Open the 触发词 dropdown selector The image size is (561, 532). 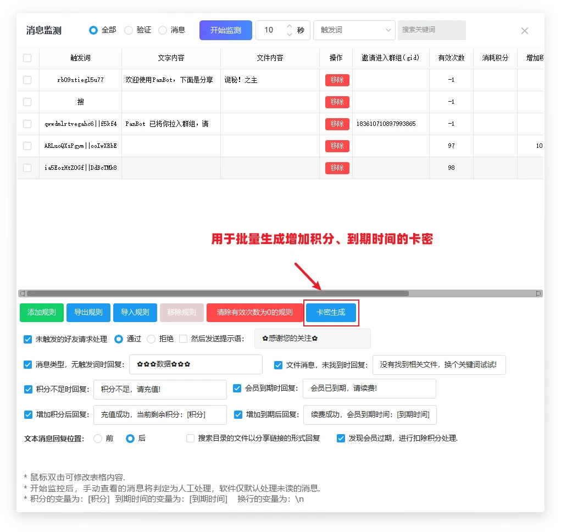tap(354, 30)
